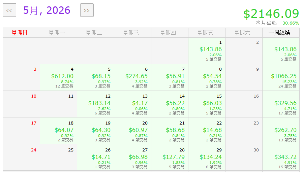Open May 7 cell showing $56.91
The height and width of the screenshot is (172, 302).
(170, 77)
